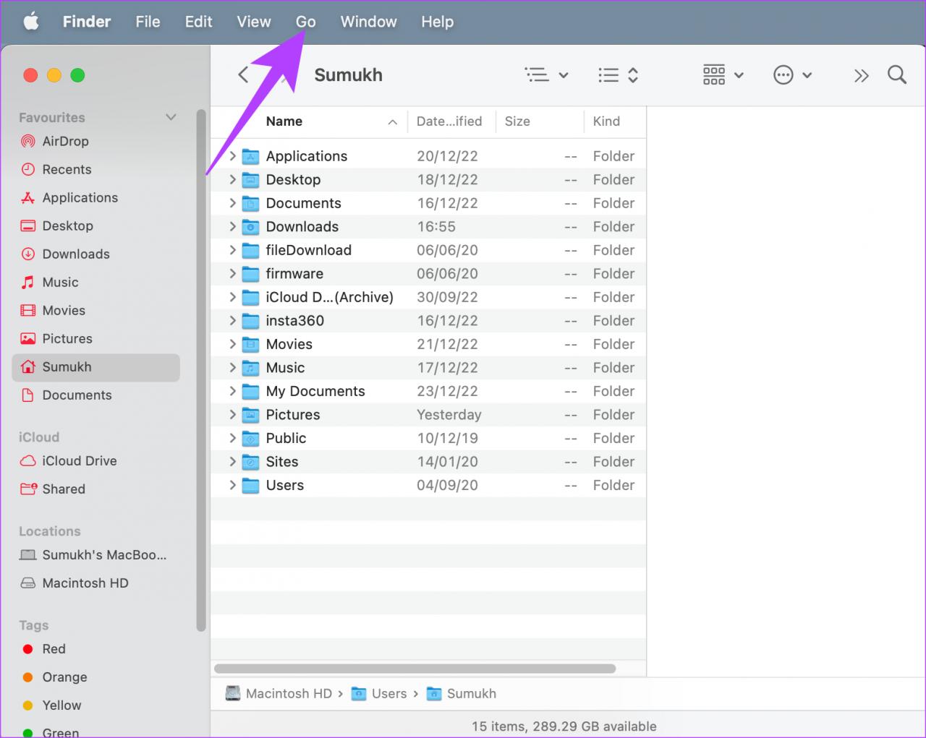Select the iCloud D...(Archive) folder row
Viewport: 926px width, 738px height.
pos(428,297)
